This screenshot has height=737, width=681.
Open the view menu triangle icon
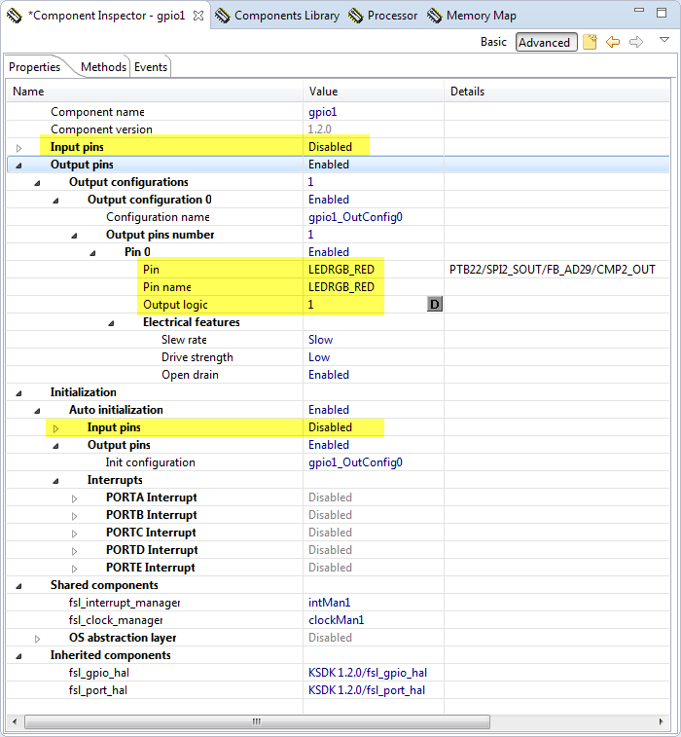[664, 41]
